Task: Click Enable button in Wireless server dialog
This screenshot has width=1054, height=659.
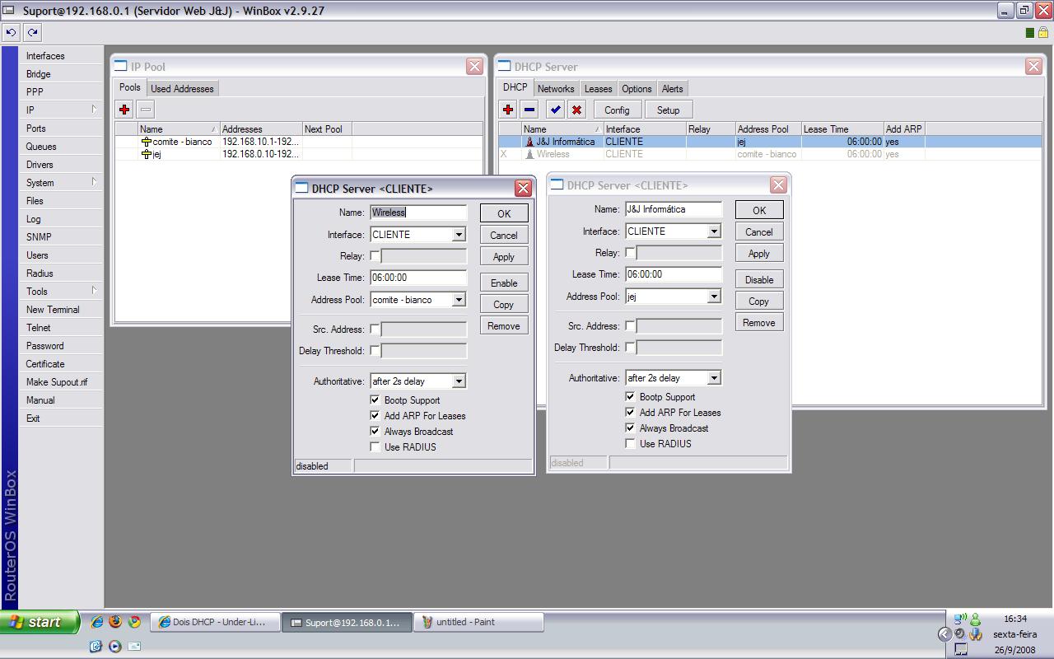Action: (x=503, y=283)
